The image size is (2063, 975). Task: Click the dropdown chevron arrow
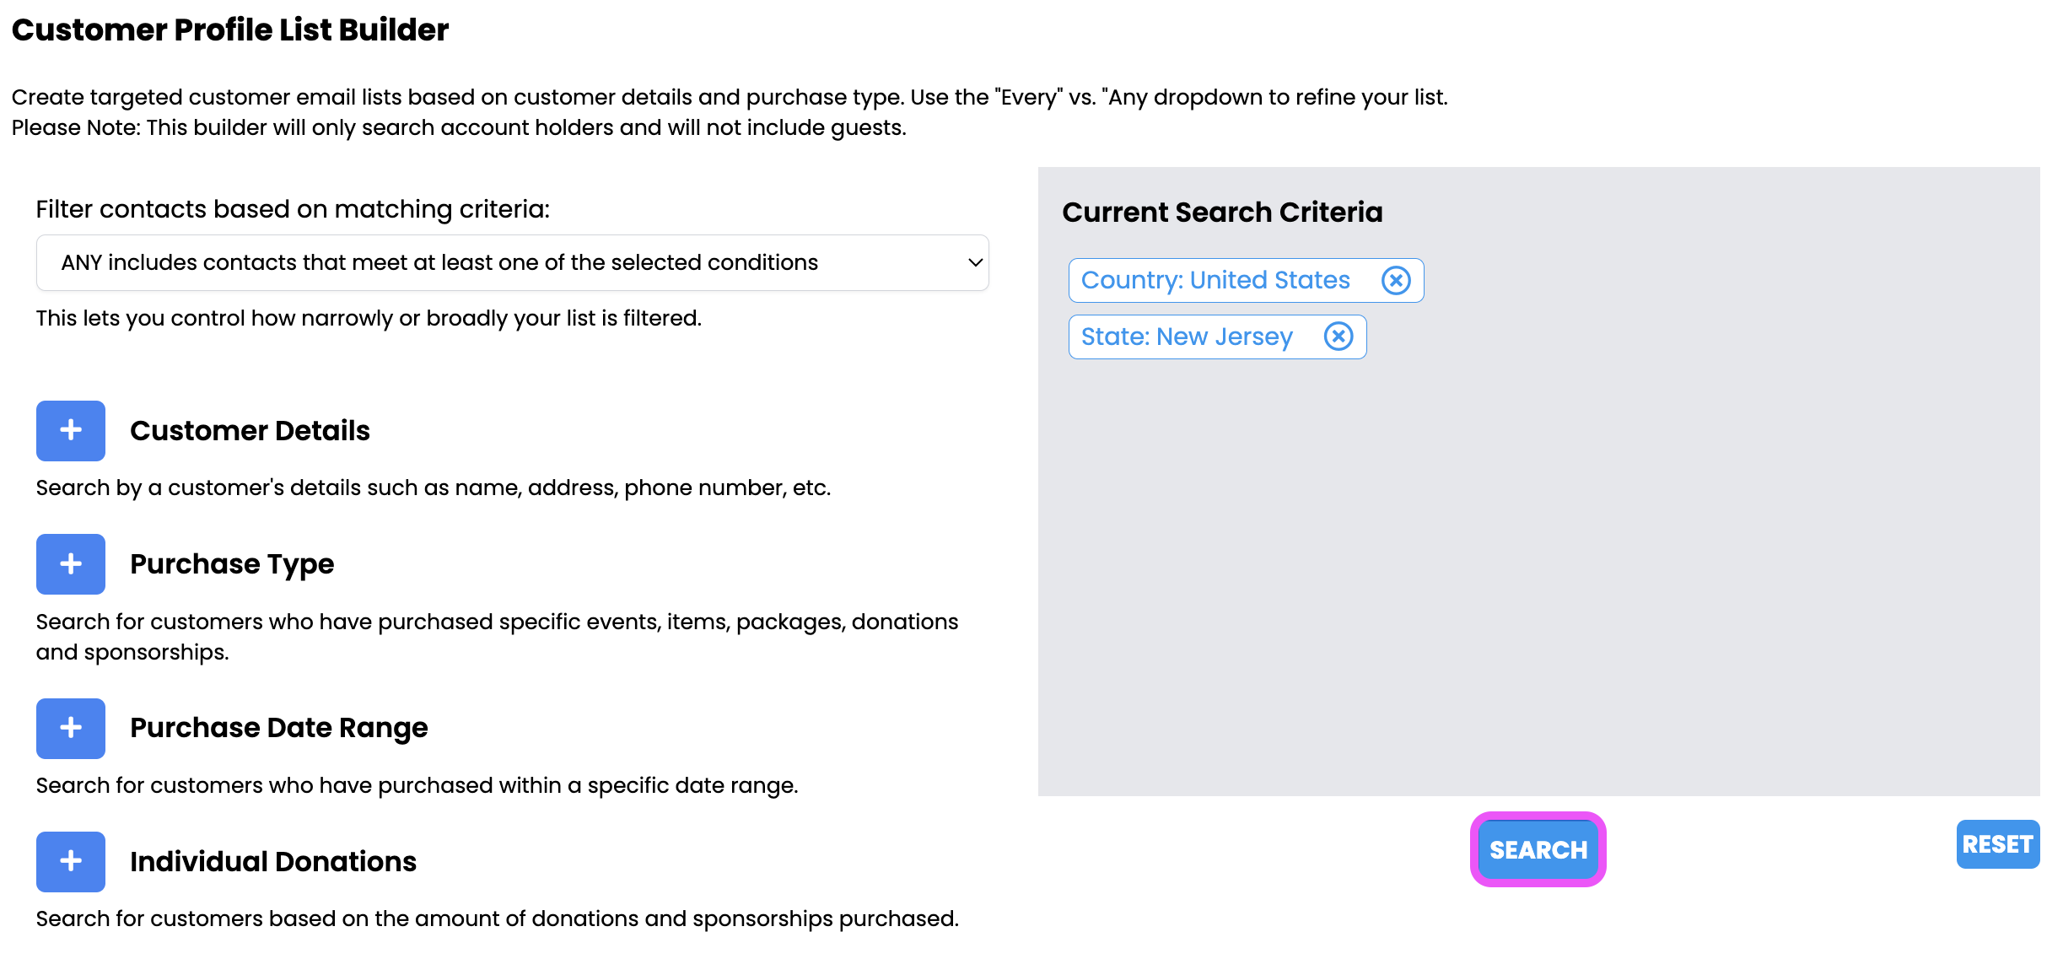pos(975,262)
